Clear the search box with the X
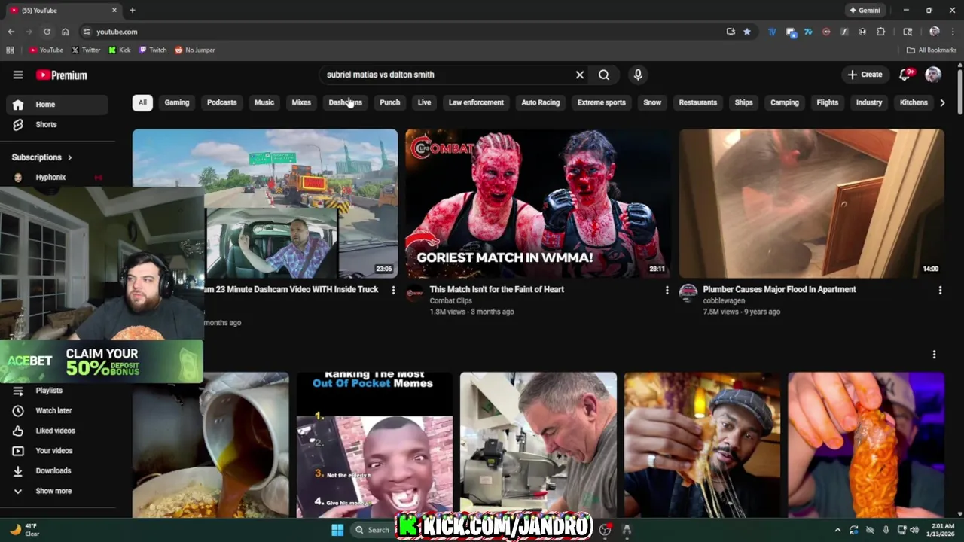The image size is (964, 542). (x=580, y=75)
